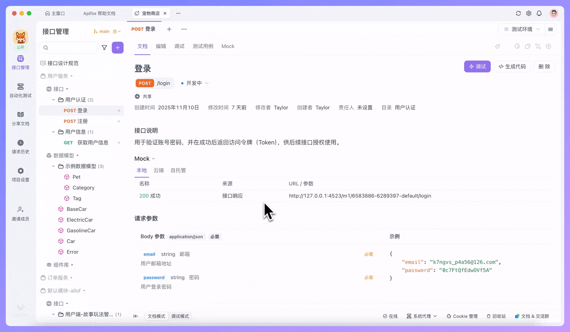Open 项目设置 from the sidebar
The width and height of the screenshot is (570, 332).
20,175
